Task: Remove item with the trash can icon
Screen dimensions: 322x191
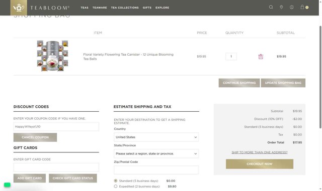Action: pyautogui.click(x=261, y=57)
